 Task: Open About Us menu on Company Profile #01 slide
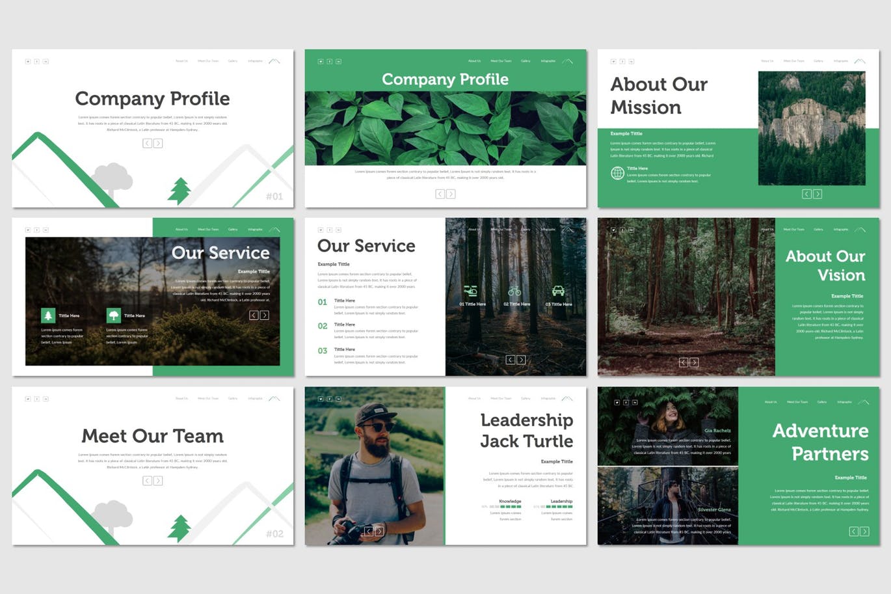click(181, 61)
